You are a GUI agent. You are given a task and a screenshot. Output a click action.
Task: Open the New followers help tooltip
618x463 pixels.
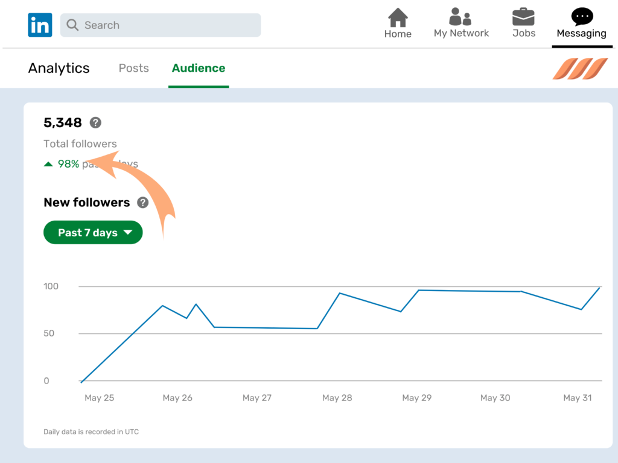click(143, 203)
